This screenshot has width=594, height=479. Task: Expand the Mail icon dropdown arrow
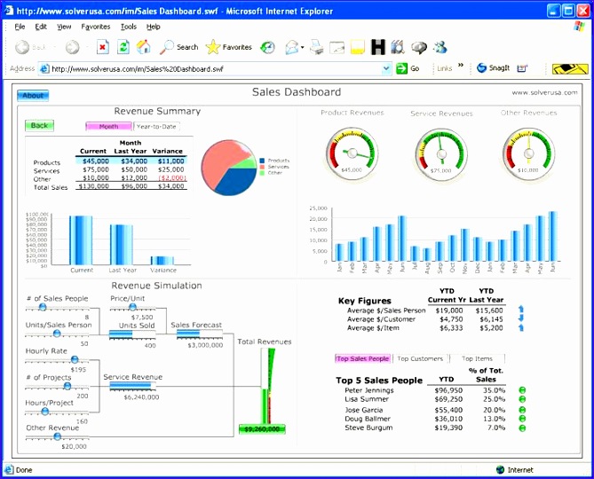(x=302, y=47)
